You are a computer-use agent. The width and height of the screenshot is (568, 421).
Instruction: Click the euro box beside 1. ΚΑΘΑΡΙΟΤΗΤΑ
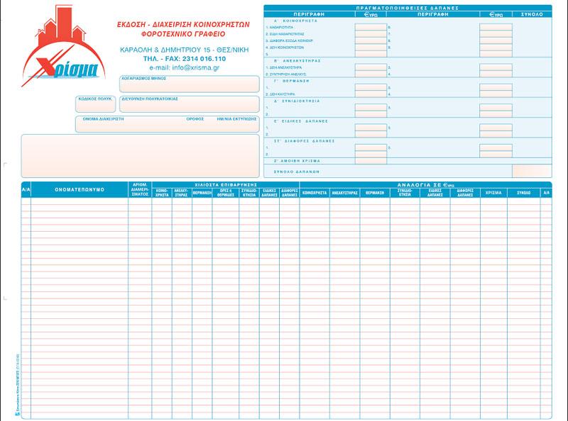(371, 27)
